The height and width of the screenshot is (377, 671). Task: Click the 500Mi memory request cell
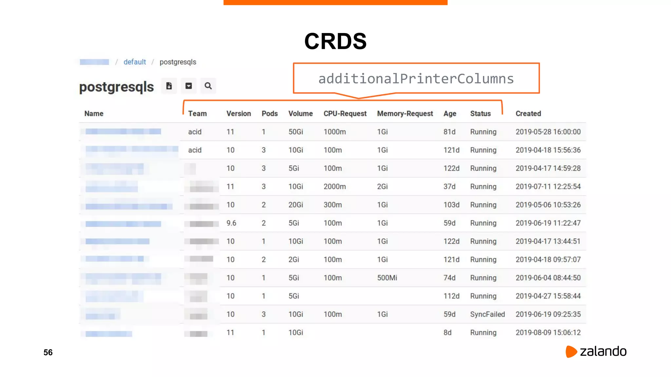[x=387, y=278]
